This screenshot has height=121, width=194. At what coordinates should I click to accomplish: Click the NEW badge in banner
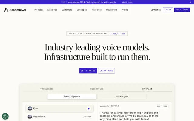64,2
